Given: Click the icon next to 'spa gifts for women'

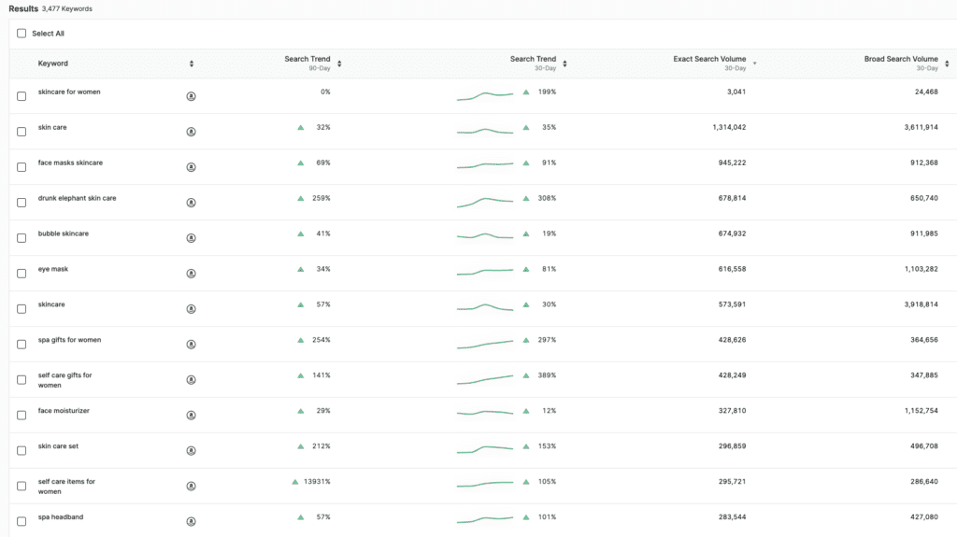Looking at the screenshot, I should [x=191, y=345].
